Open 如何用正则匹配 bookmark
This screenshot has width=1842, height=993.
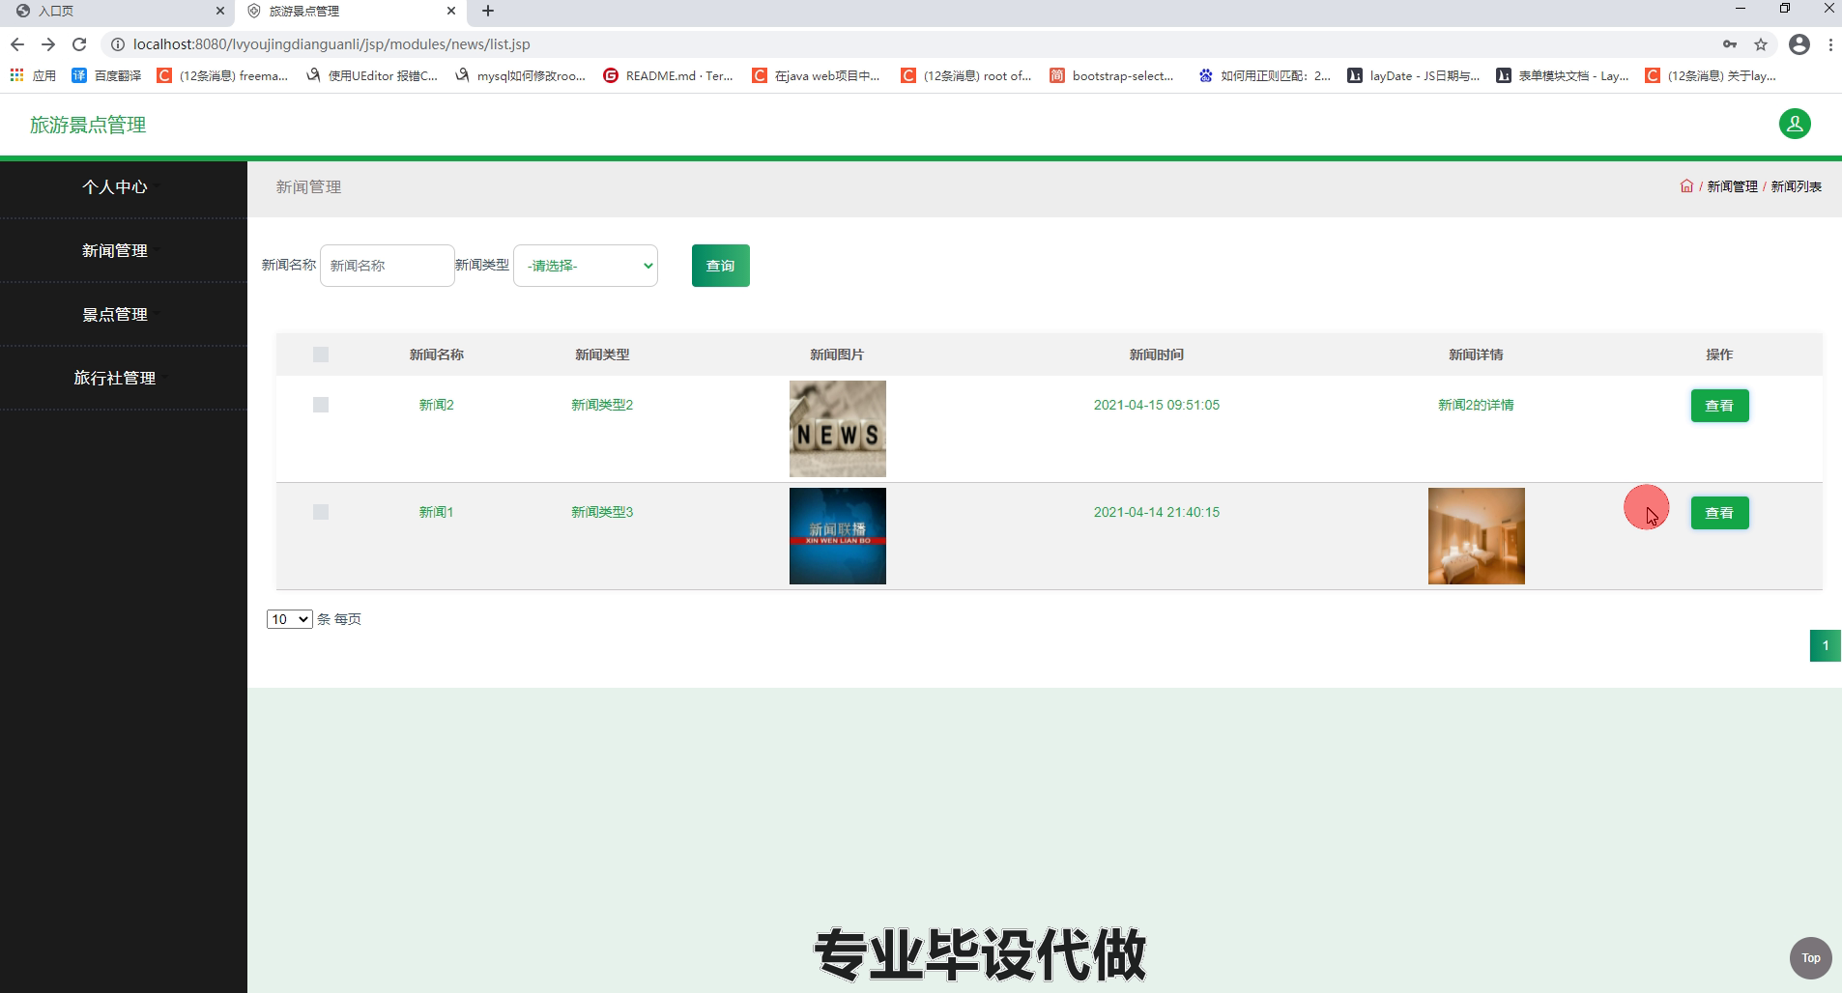click(x=1264, y=75)
